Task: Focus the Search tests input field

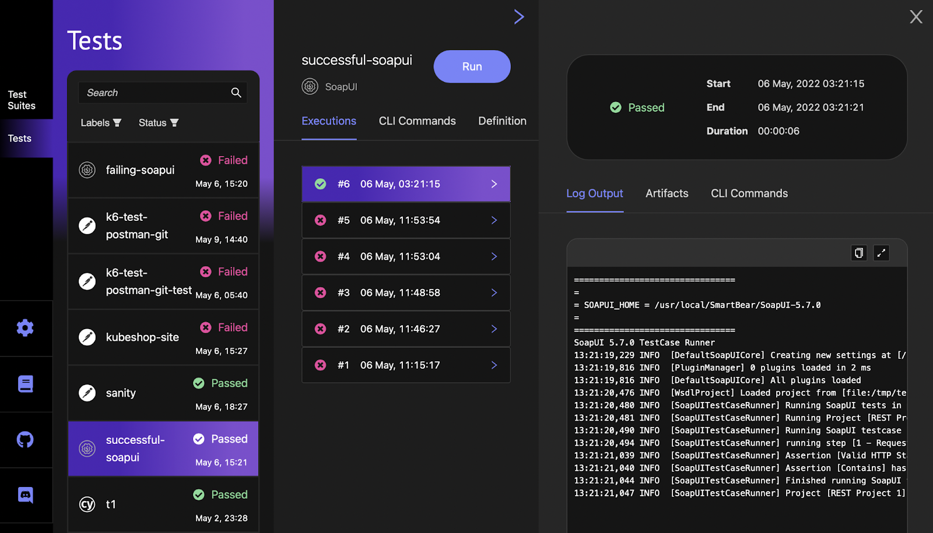Action: point(163,93)
